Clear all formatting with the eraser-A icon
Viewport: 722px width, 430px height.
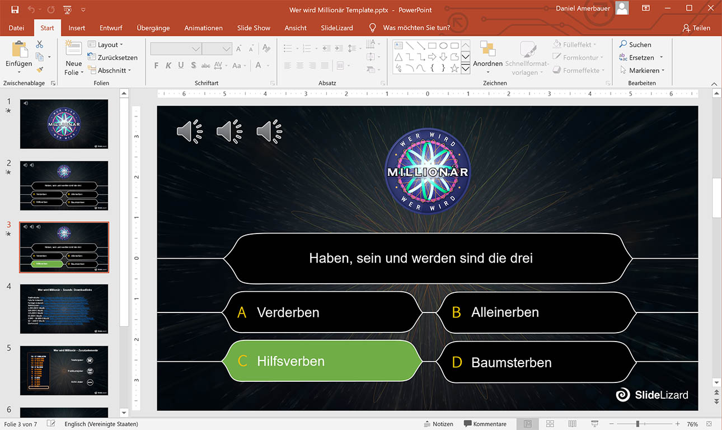(266, 49)
